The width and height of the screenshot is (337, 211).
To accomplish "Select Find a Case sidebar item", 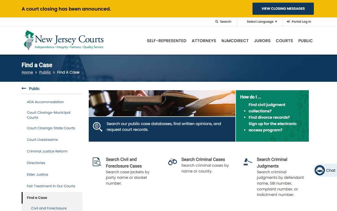I will (52, 198).
